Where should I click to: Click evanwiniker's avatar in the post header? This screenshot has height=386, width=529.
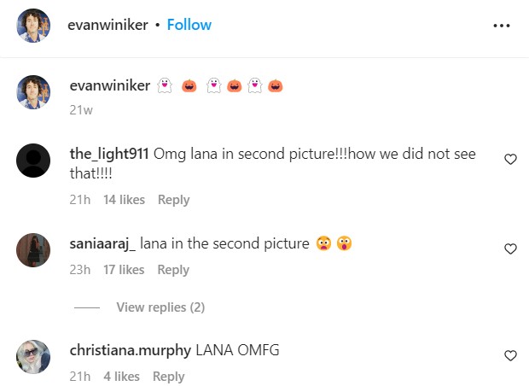tap(33, 26)
